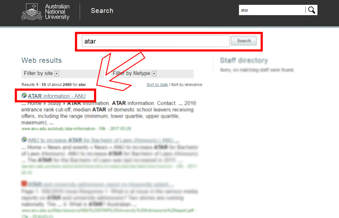Click the magnifying glass icon in header
Viewport: 339px width, 218px height.
pos(311,10)
